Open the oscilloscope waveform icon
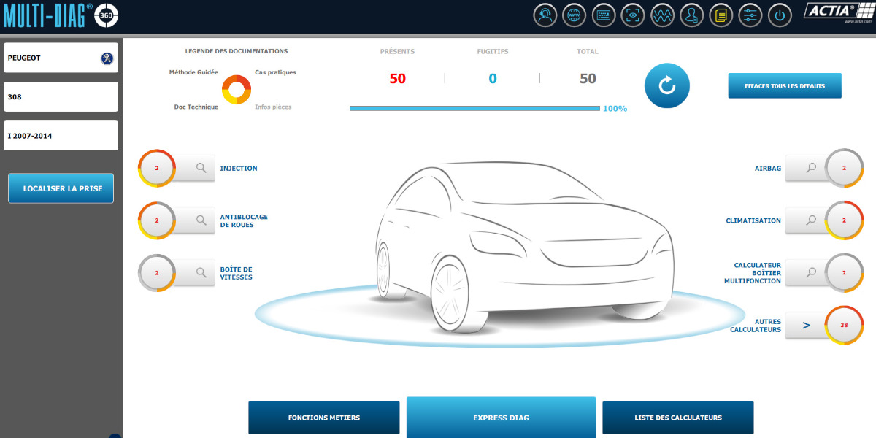The image size is (876, 438). [662, 15]
